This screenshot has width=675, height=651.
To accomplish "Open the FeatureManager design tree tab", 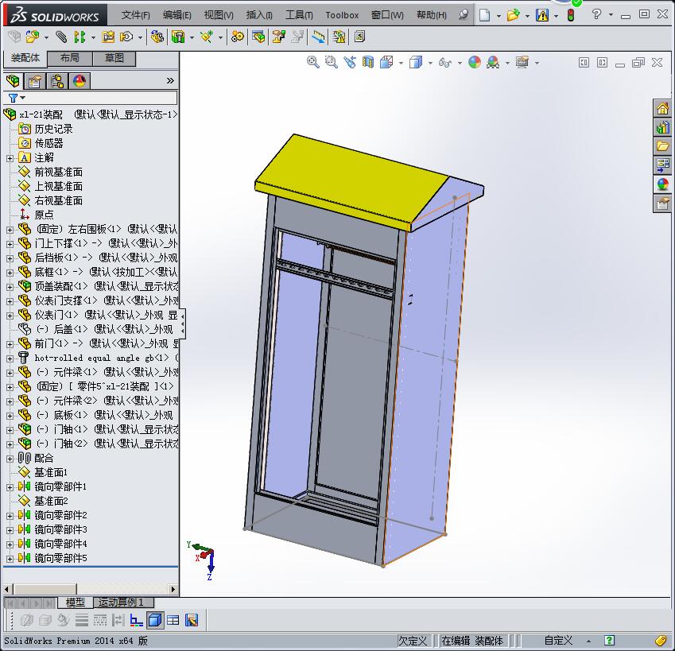I will tap(13, 81).
